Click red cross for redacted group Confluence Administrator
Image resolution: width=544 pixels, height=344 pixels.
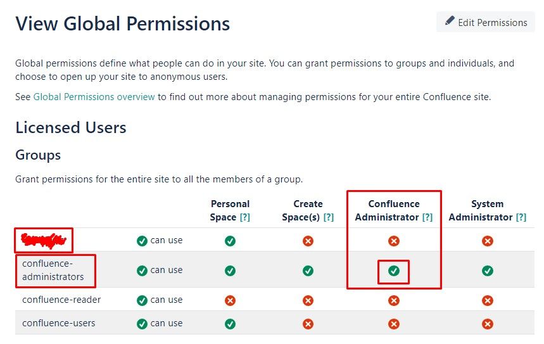(393, 241)
